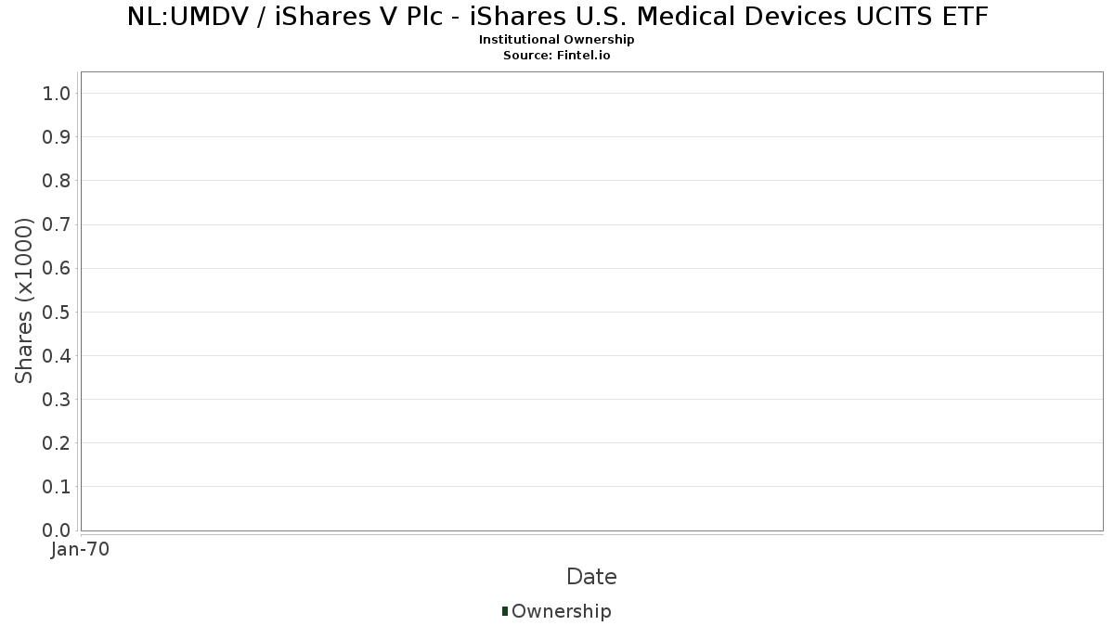Click the center of the empty plot area

(591, 300)
